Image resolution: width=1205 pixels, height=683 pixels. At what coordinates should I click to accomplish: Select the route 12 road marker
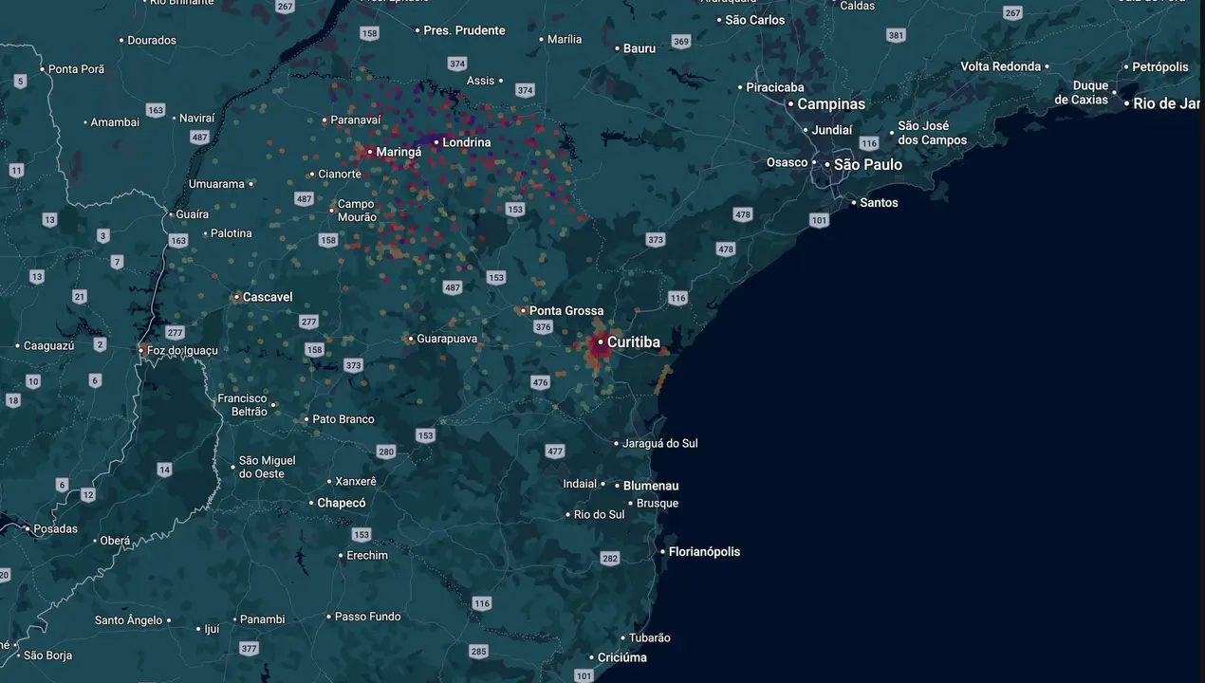click(x=88, y=495)
